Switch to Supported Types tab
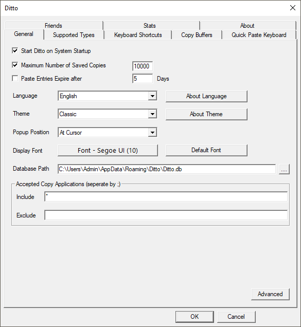Screen dimensions: 301x327 [74, 35]
